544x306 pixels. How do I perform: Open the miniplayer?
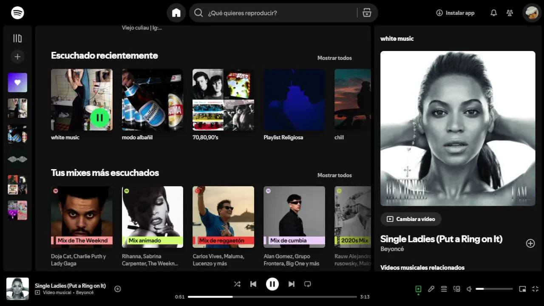point(522,289)
